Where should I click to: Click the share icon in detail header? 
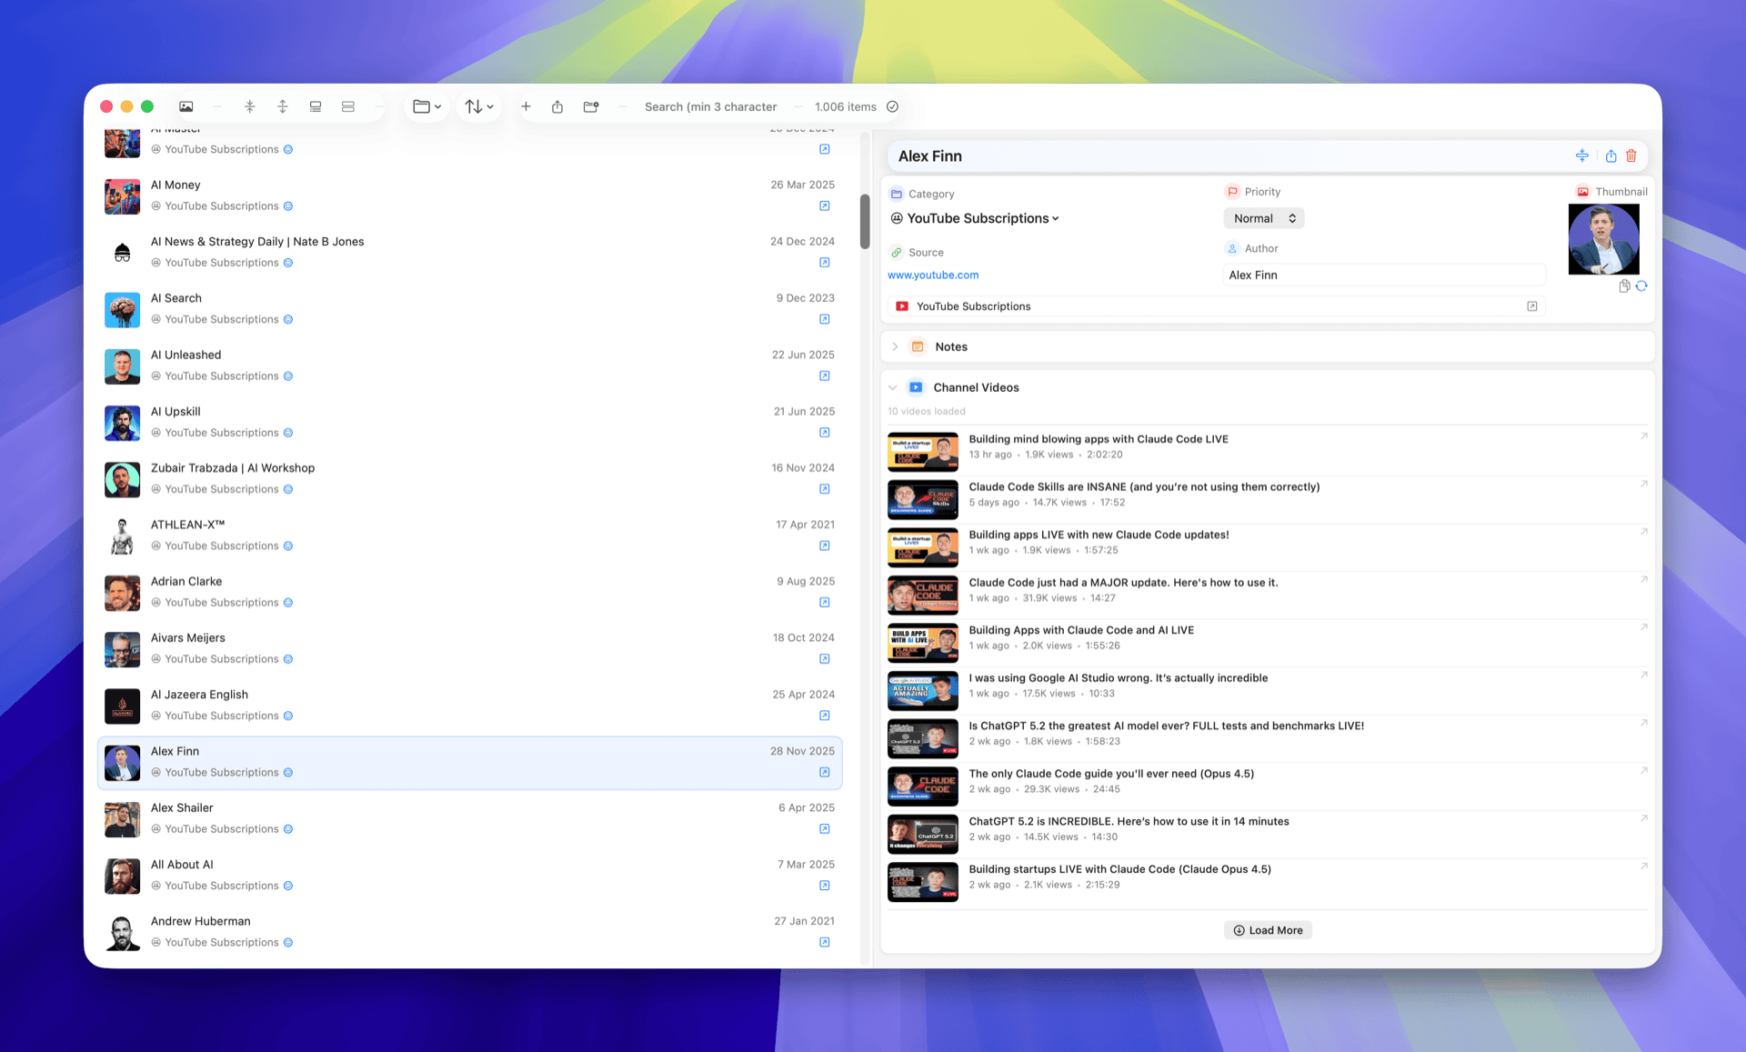point(1611,155)
